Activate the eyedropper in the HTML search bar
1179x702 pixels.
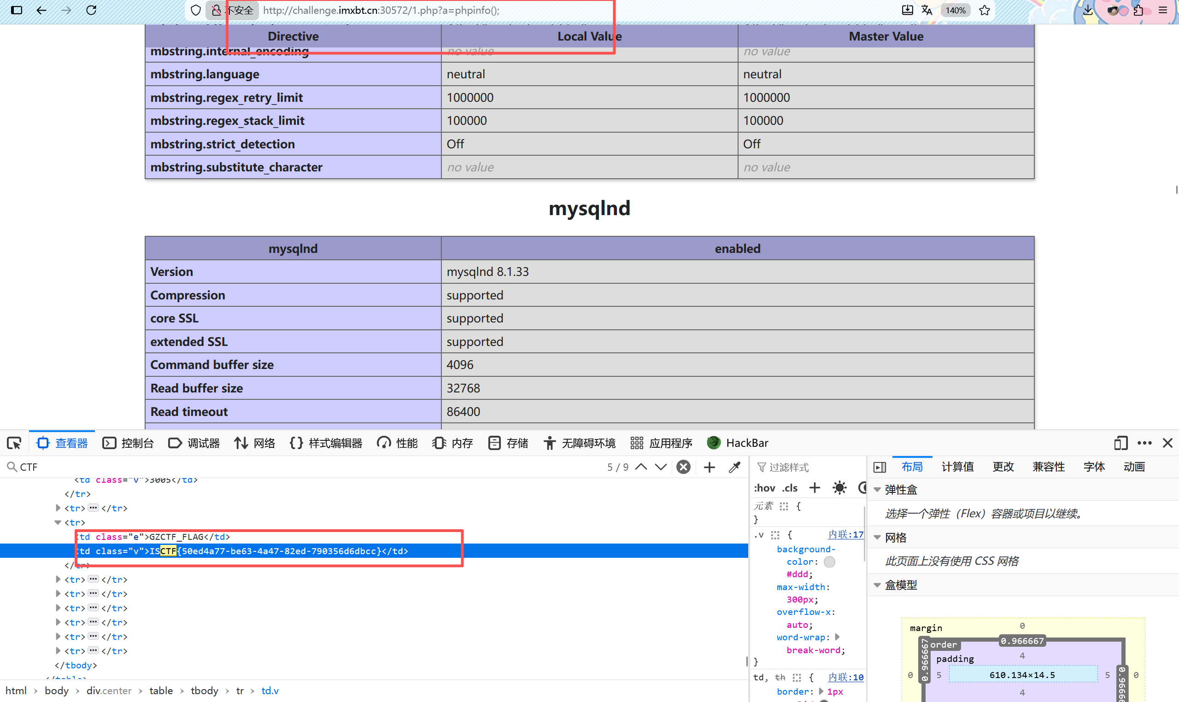[x=734, y=467]
